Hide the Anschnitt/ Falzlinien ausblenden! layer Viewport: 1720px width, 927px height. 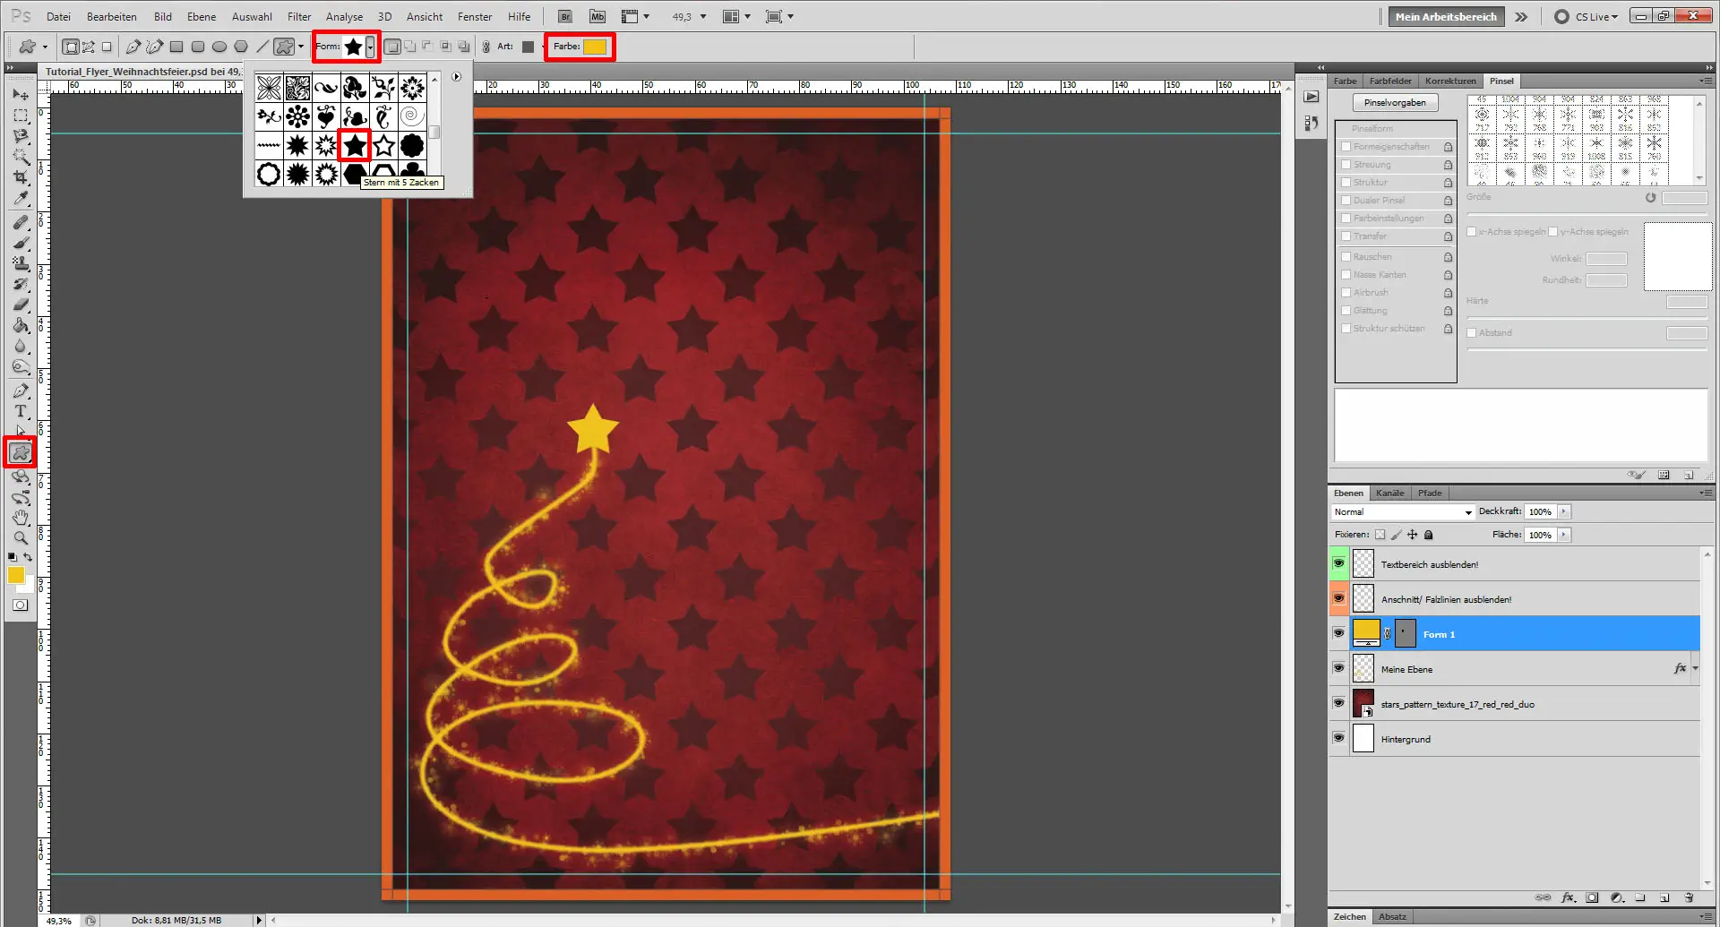pos(1338,598)
